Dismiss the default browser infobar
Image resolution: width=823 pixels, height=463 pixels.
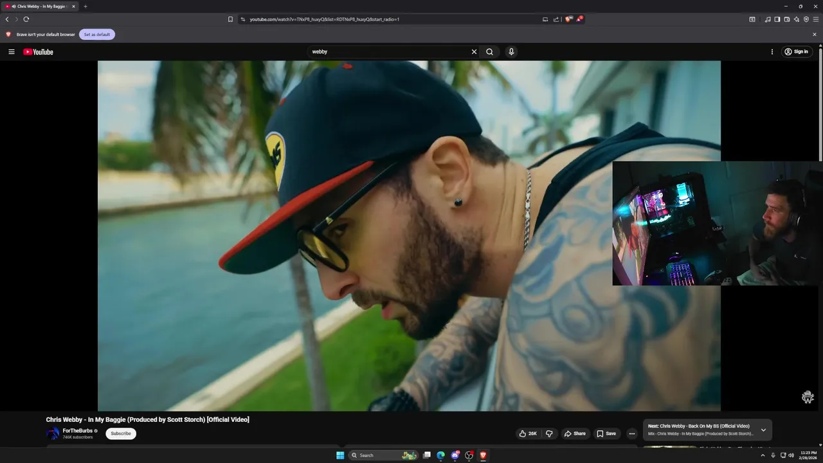815,34
